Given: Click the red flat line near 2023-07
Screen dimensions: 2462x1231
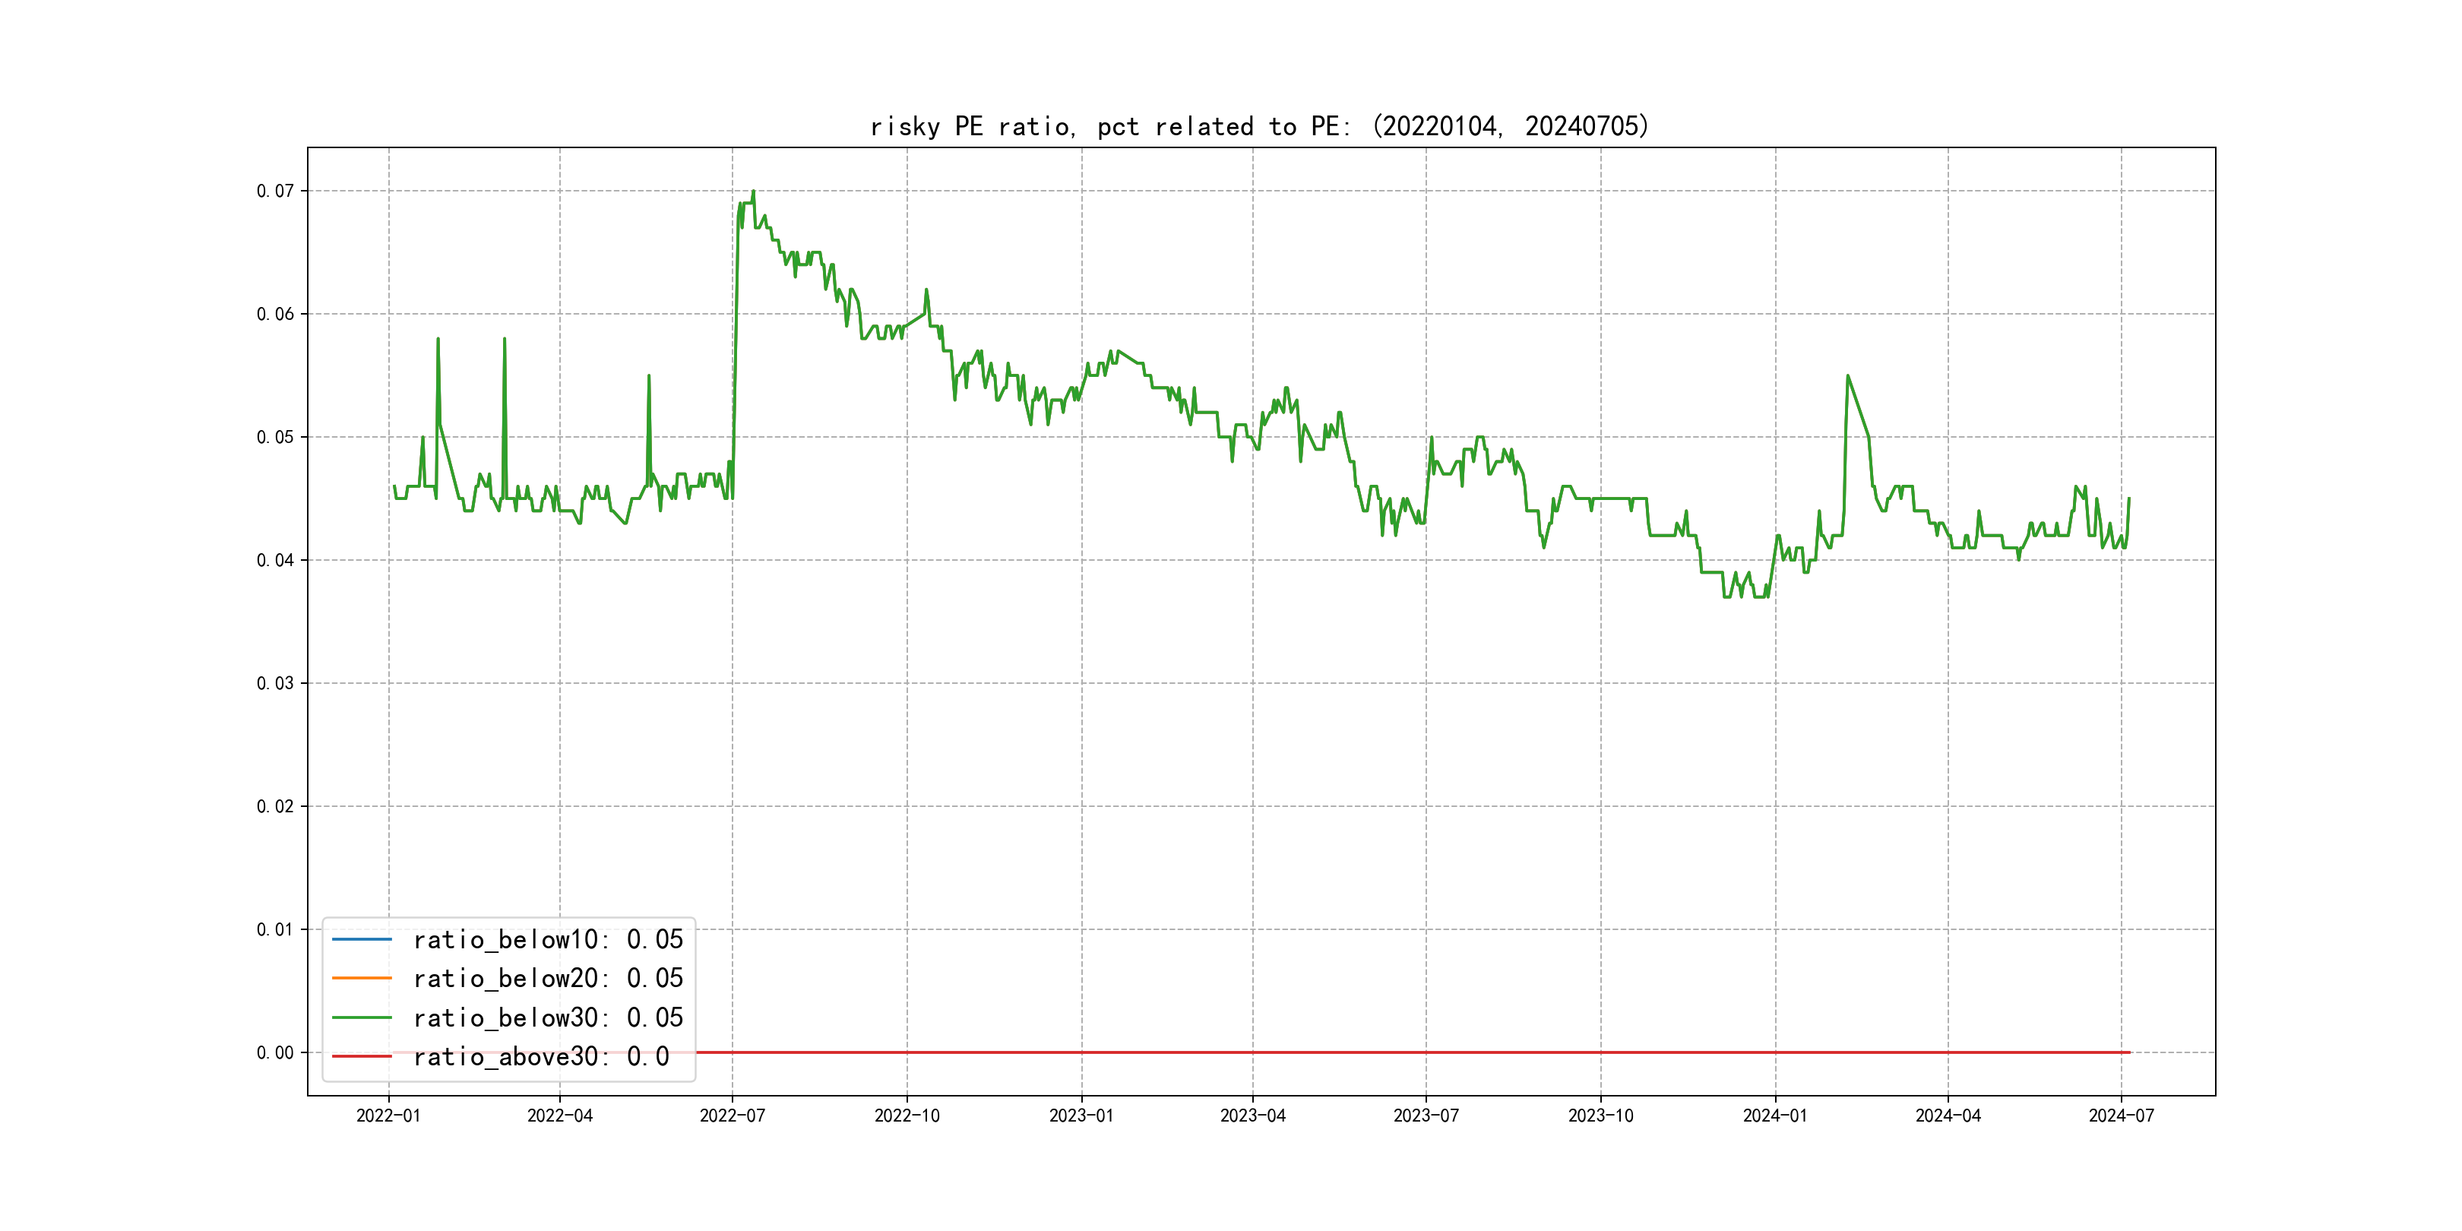Looking at the screenshot, I should click(x=1426, y=1052).
